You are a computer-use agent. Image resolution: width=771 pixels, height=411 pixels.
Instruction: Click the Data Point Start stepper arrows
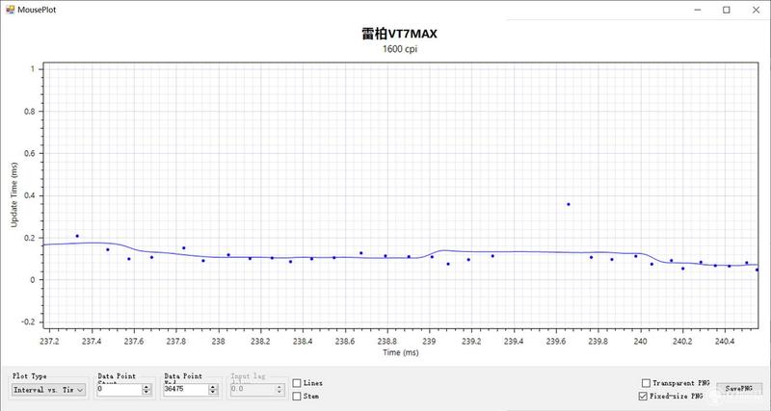coord(146,390)
